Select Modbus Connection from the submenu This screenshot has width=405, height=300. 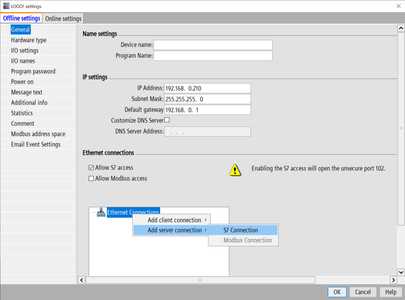[x=243, y=240]
